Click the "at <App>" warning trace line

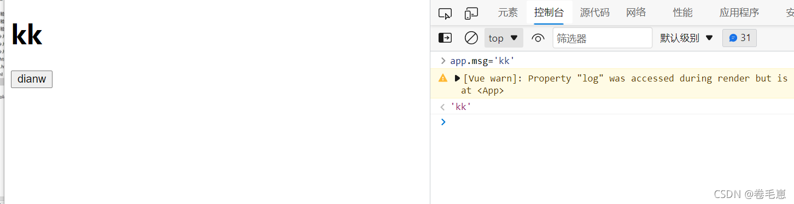(x=482, y=91)
